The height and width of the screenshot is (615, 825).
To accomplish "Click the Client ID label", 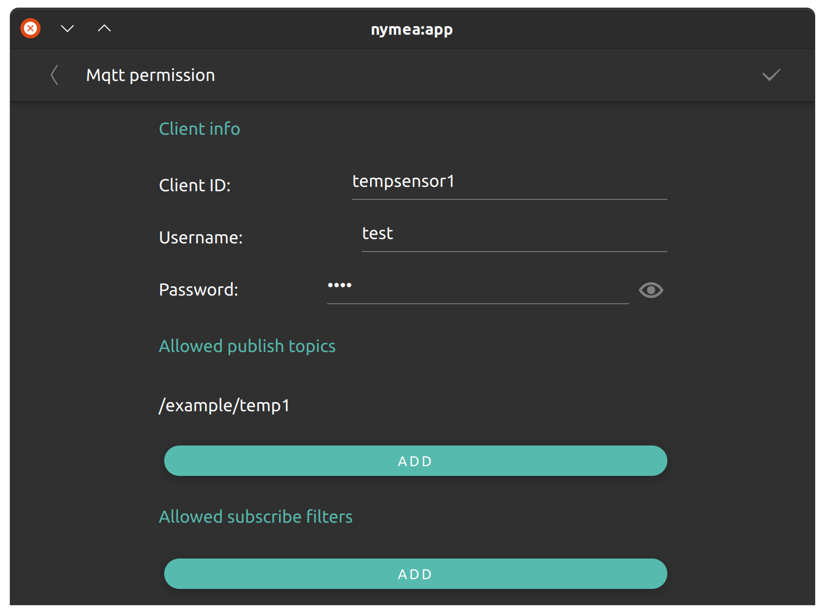I will point(195,185).
